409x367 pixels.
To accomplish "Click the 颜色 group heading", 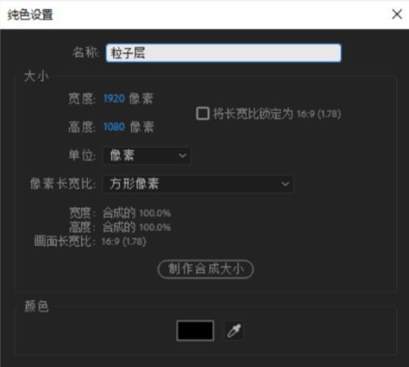I will pyautogui.click(x=36, y=307).
